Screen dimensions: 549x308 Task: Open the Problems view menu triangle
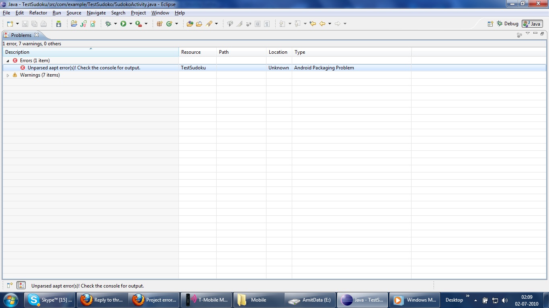point(528,34)
